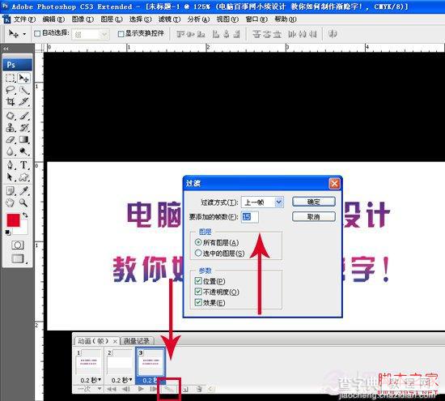The image size is (445, 401).
Task: Duplicate selected animation frame
Action: tap(185, 389)
